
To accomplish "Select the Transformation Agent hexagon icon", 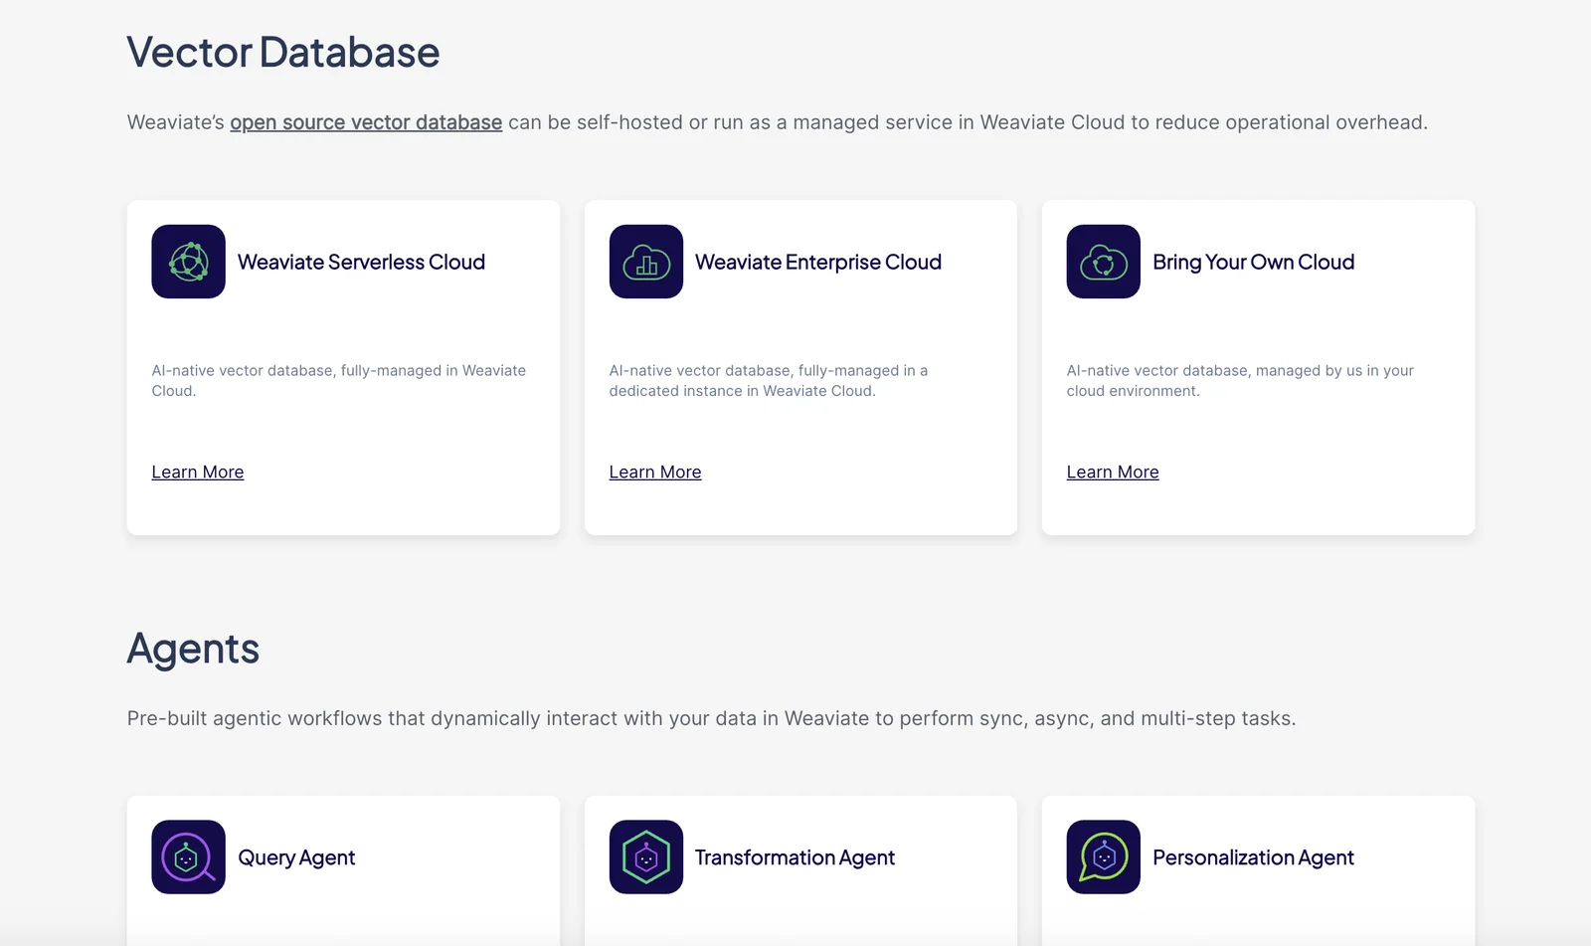I will coord(645,856).
